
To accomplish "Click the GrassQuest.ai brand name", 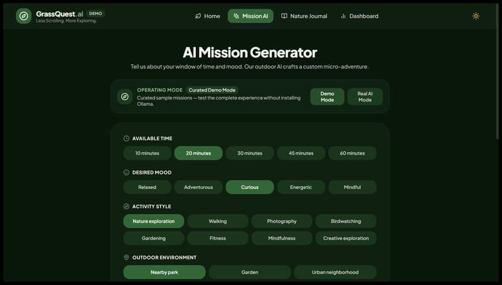I will tap(60, 14).
